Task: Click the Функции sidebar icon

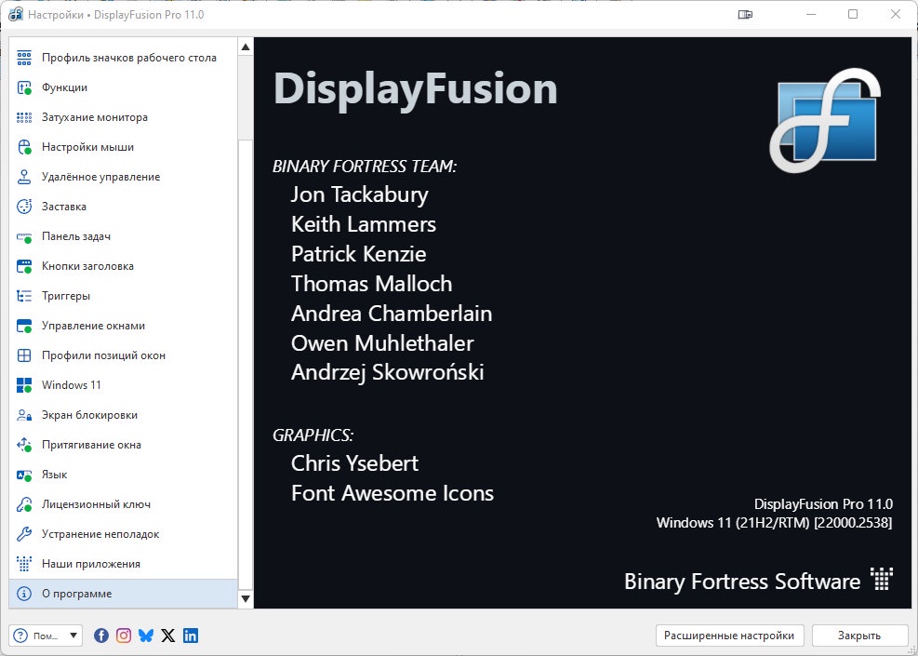Action: point(24,87)
